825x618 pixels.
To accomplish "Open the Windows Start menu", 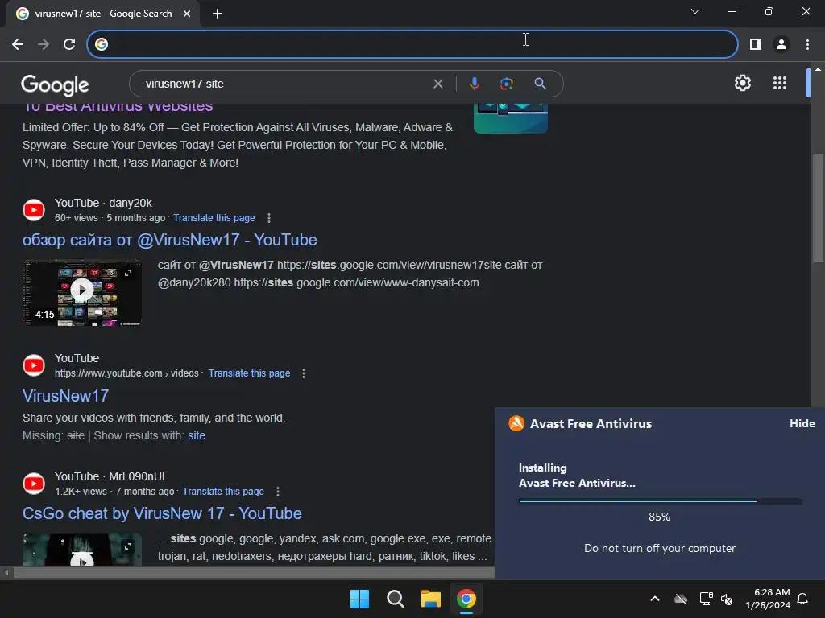I will 360,599.
